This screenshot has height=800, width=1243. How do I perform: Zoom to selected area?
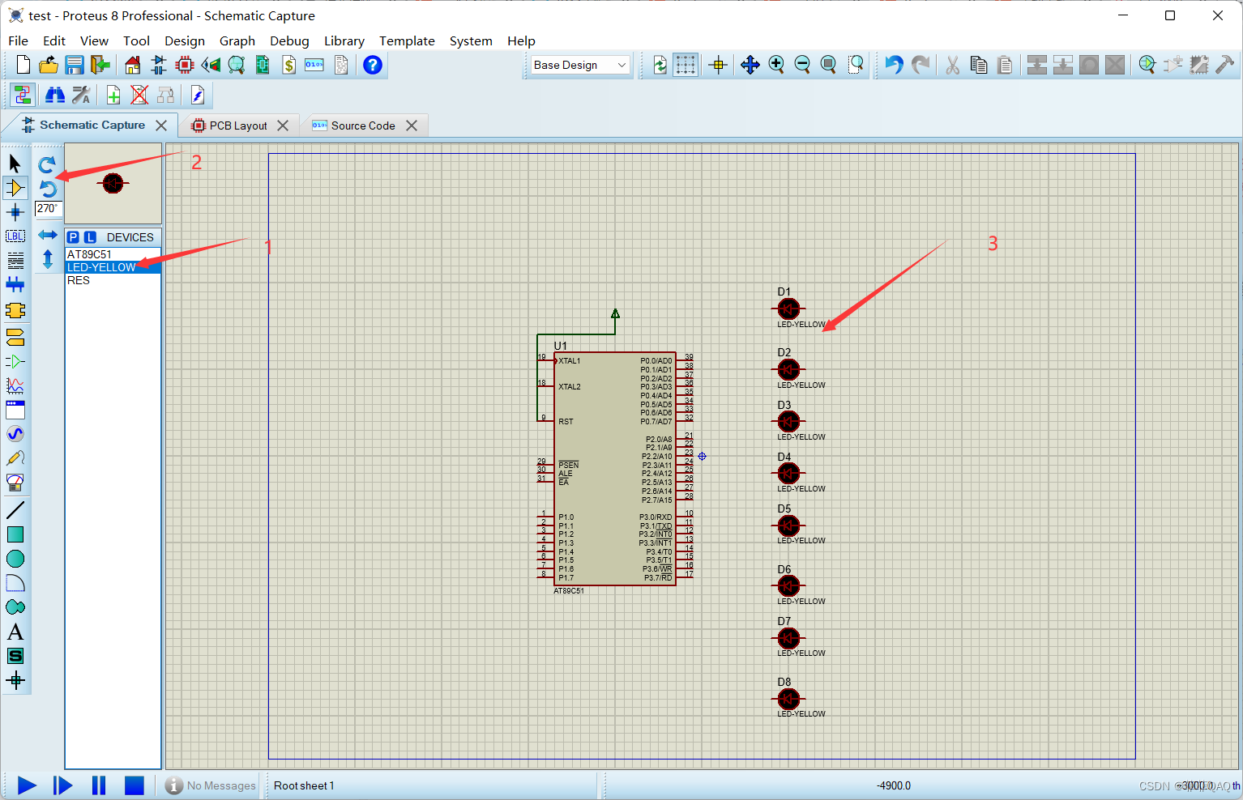[x=856, y=65]
